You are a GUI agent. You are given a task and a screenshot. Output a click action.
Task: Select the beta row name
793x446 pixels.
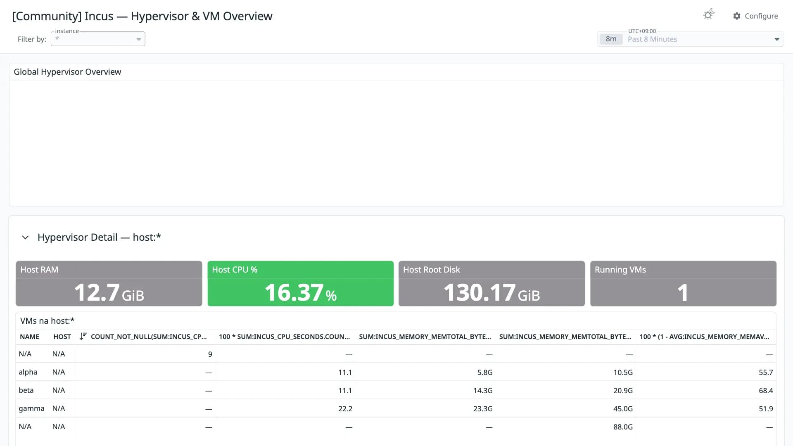[x=26, y=390]
